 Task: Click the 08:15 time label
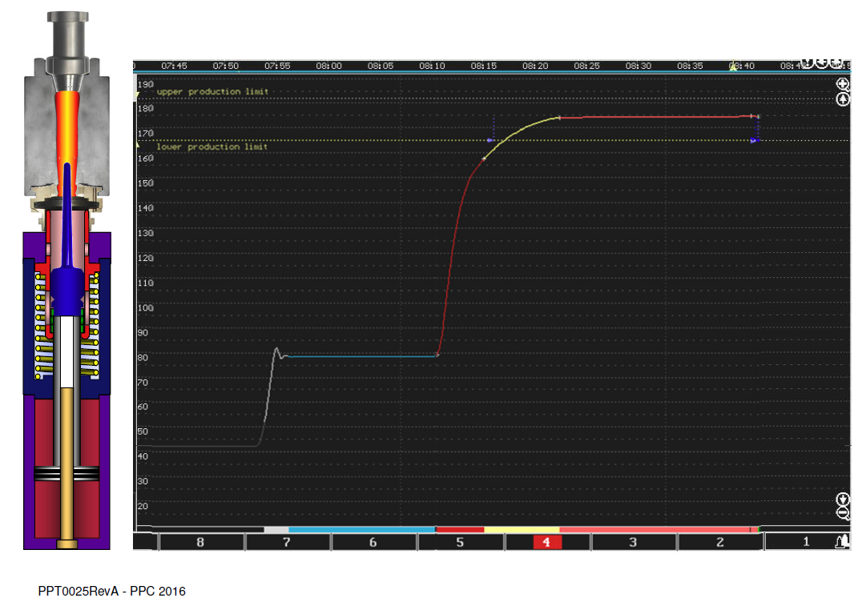click(x=483, y=66)
